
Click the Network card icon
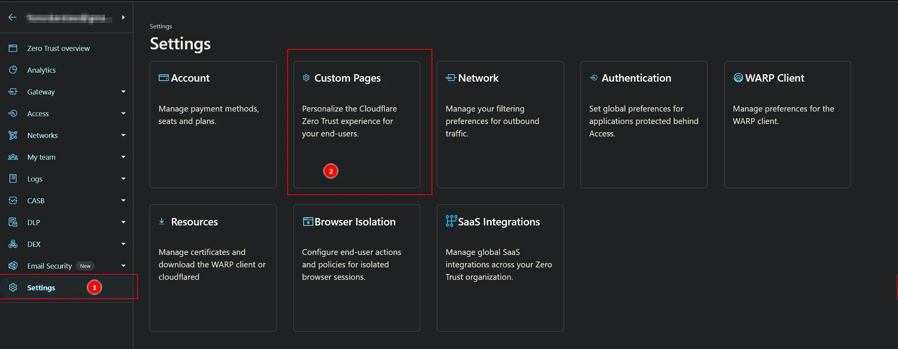coord(451,78)
